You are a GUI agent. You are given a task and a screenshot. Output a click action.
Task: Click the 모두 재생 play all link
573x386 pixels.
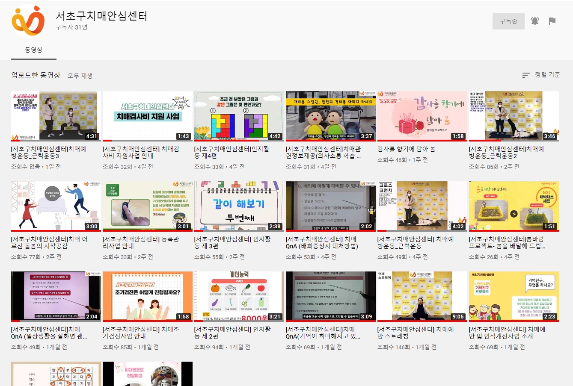[80, 76]
